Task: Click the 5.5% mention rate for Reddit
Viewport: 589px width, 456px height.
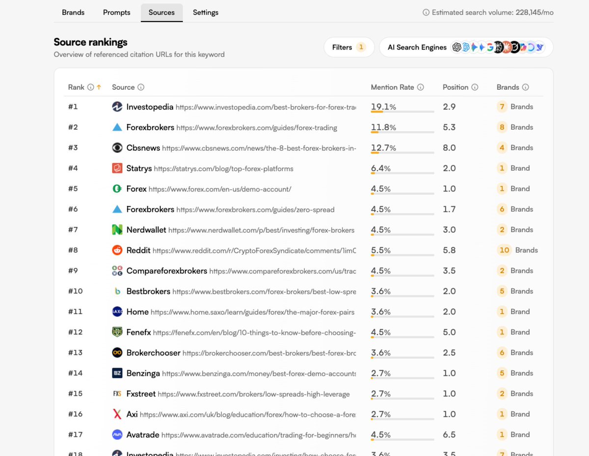Action: 381,250
